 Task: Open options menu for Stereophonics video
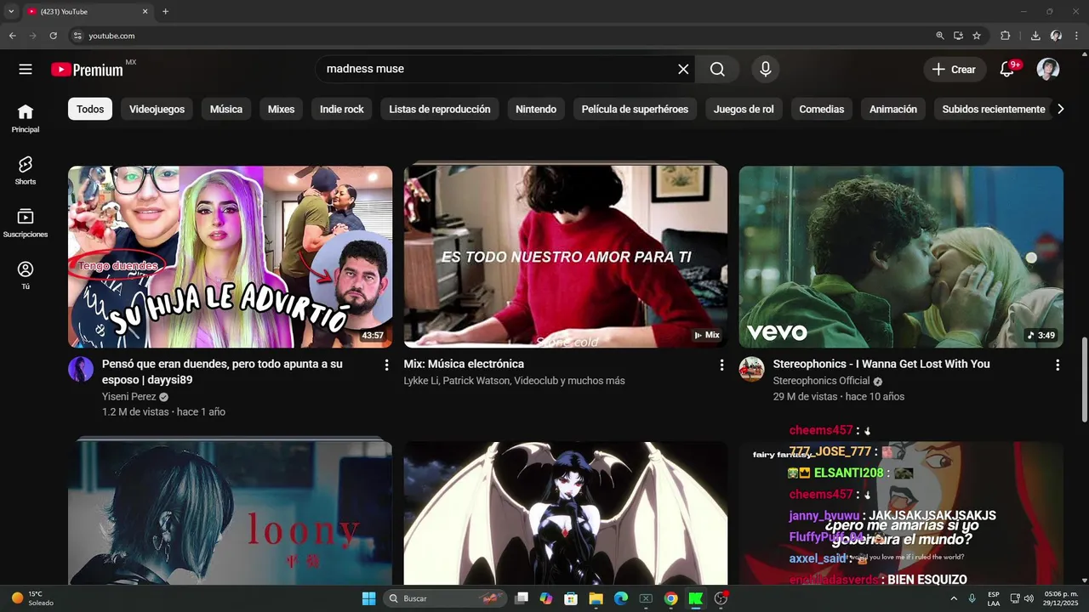1058,365
